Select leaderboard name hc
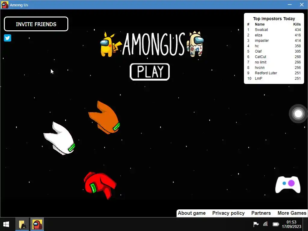The image size is (308, 231). (257, 46)
